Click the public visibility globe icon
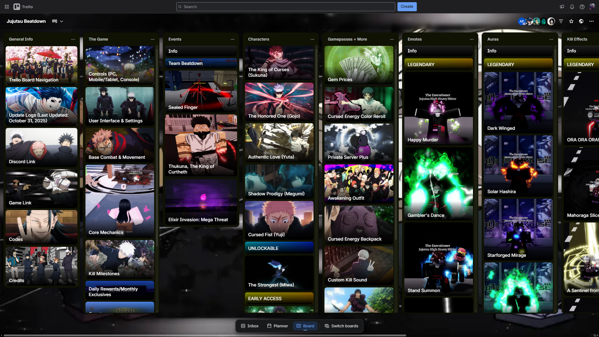Viewport: 599px width, 337px height. pyautogui.click(x=581, y=21)
